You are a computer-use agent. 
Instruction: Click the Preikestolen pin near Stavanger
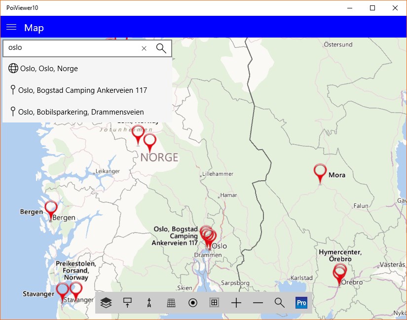coord(76,292)
